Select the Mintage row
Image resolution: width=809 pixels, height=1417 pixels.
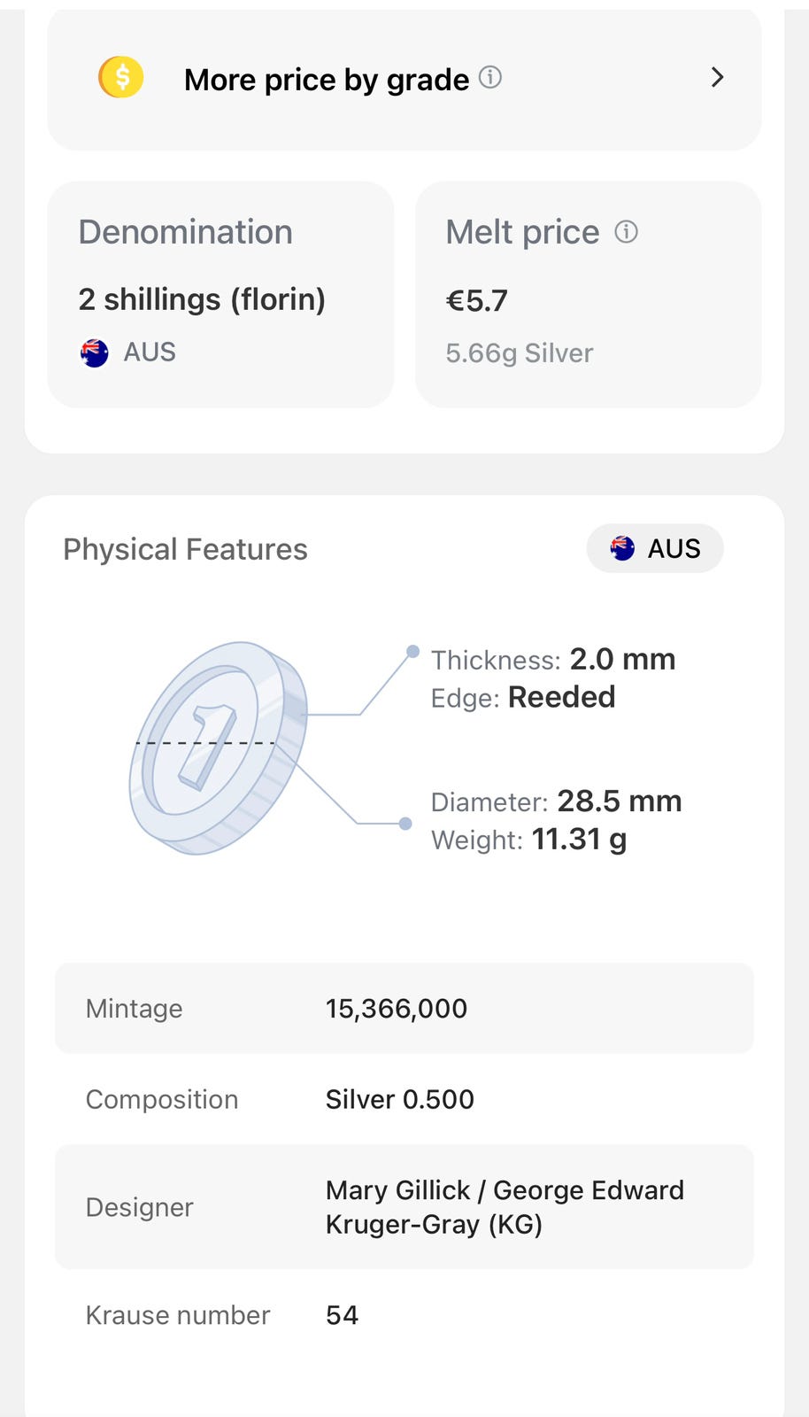pyautogui.click(x=404, y=1009)
